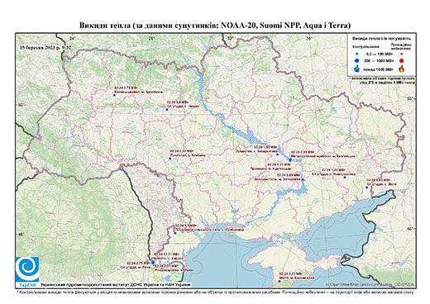Click the small red dot in the legend
430x304 pixels.
coord(401,54)
